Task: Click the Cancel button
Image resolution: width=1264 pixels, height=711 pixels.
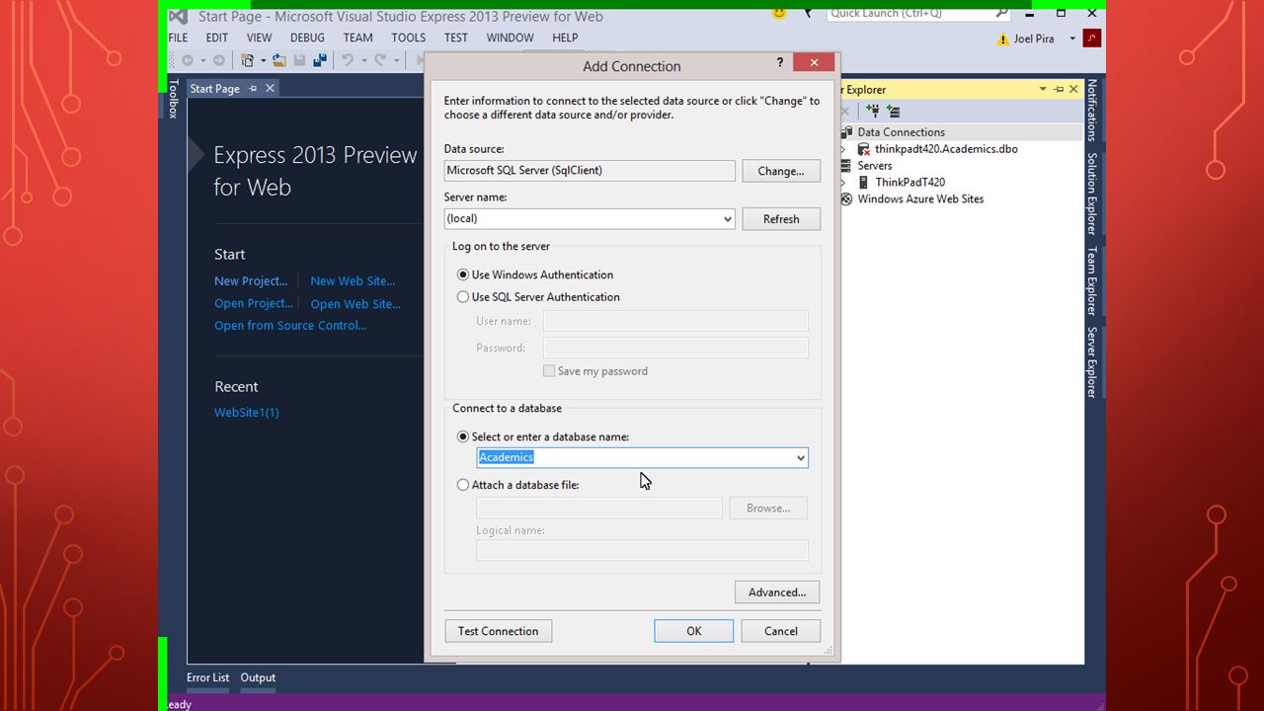Action: pyautogui.click(x=781, y=631)
